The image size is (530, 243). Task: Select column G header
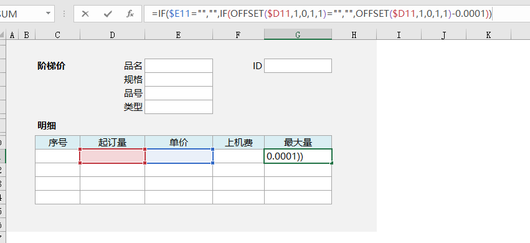click(x=298, y=34)
